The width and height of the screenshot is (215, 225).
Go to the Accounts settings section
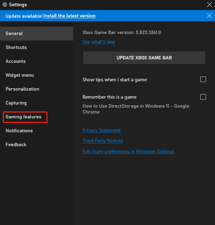click(x=16, y=61)
